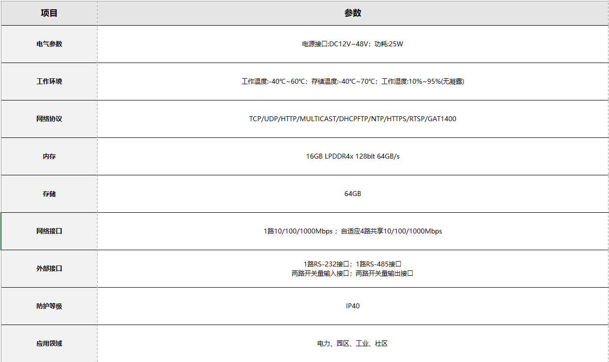Click the 64GB storage value cell
The image size is (609, 362).
[352, 194]
